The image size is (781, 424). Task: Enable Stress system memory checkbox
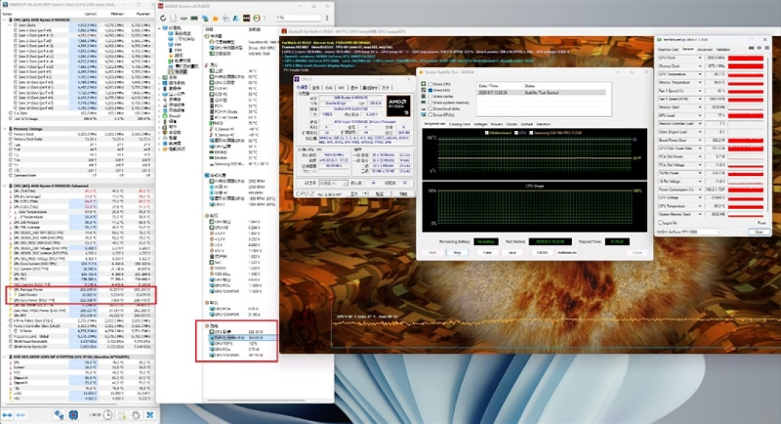pos(430,103)
